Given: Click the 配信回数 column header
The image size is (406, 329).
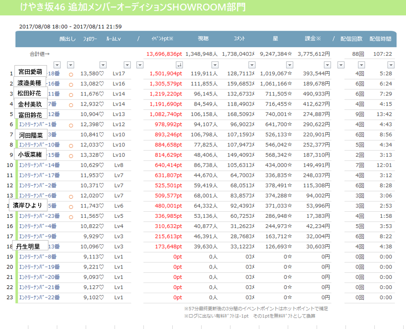Looking at the screenshot, I should [x=351, y=39].
